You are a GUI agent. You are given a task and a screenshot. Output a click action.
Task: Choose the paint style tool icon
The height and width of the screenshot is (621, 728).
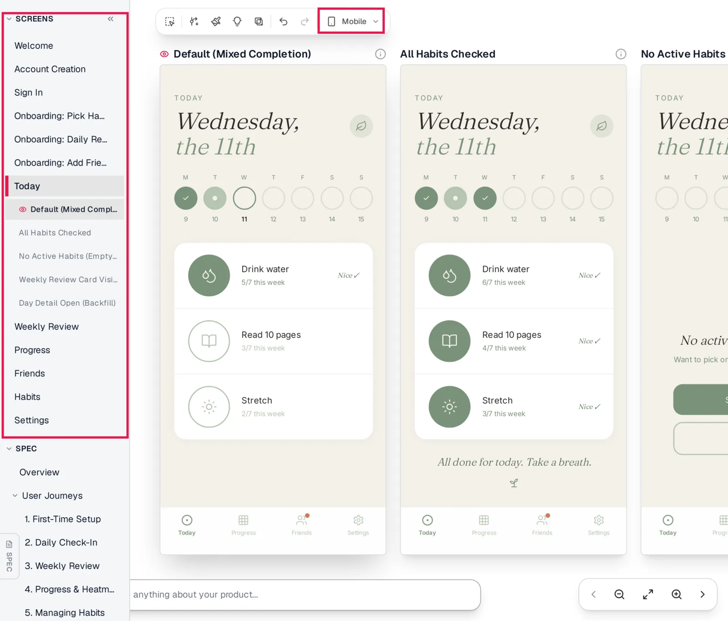point(216,21)
